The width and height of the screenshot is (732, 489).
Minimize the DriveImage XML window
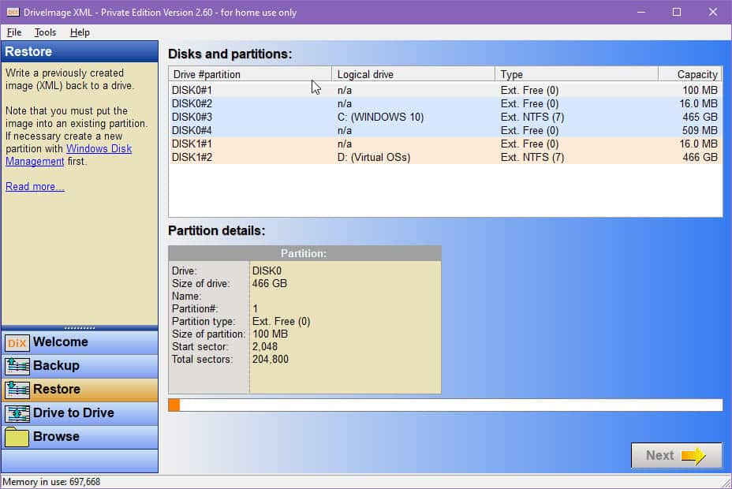(641, 12)
